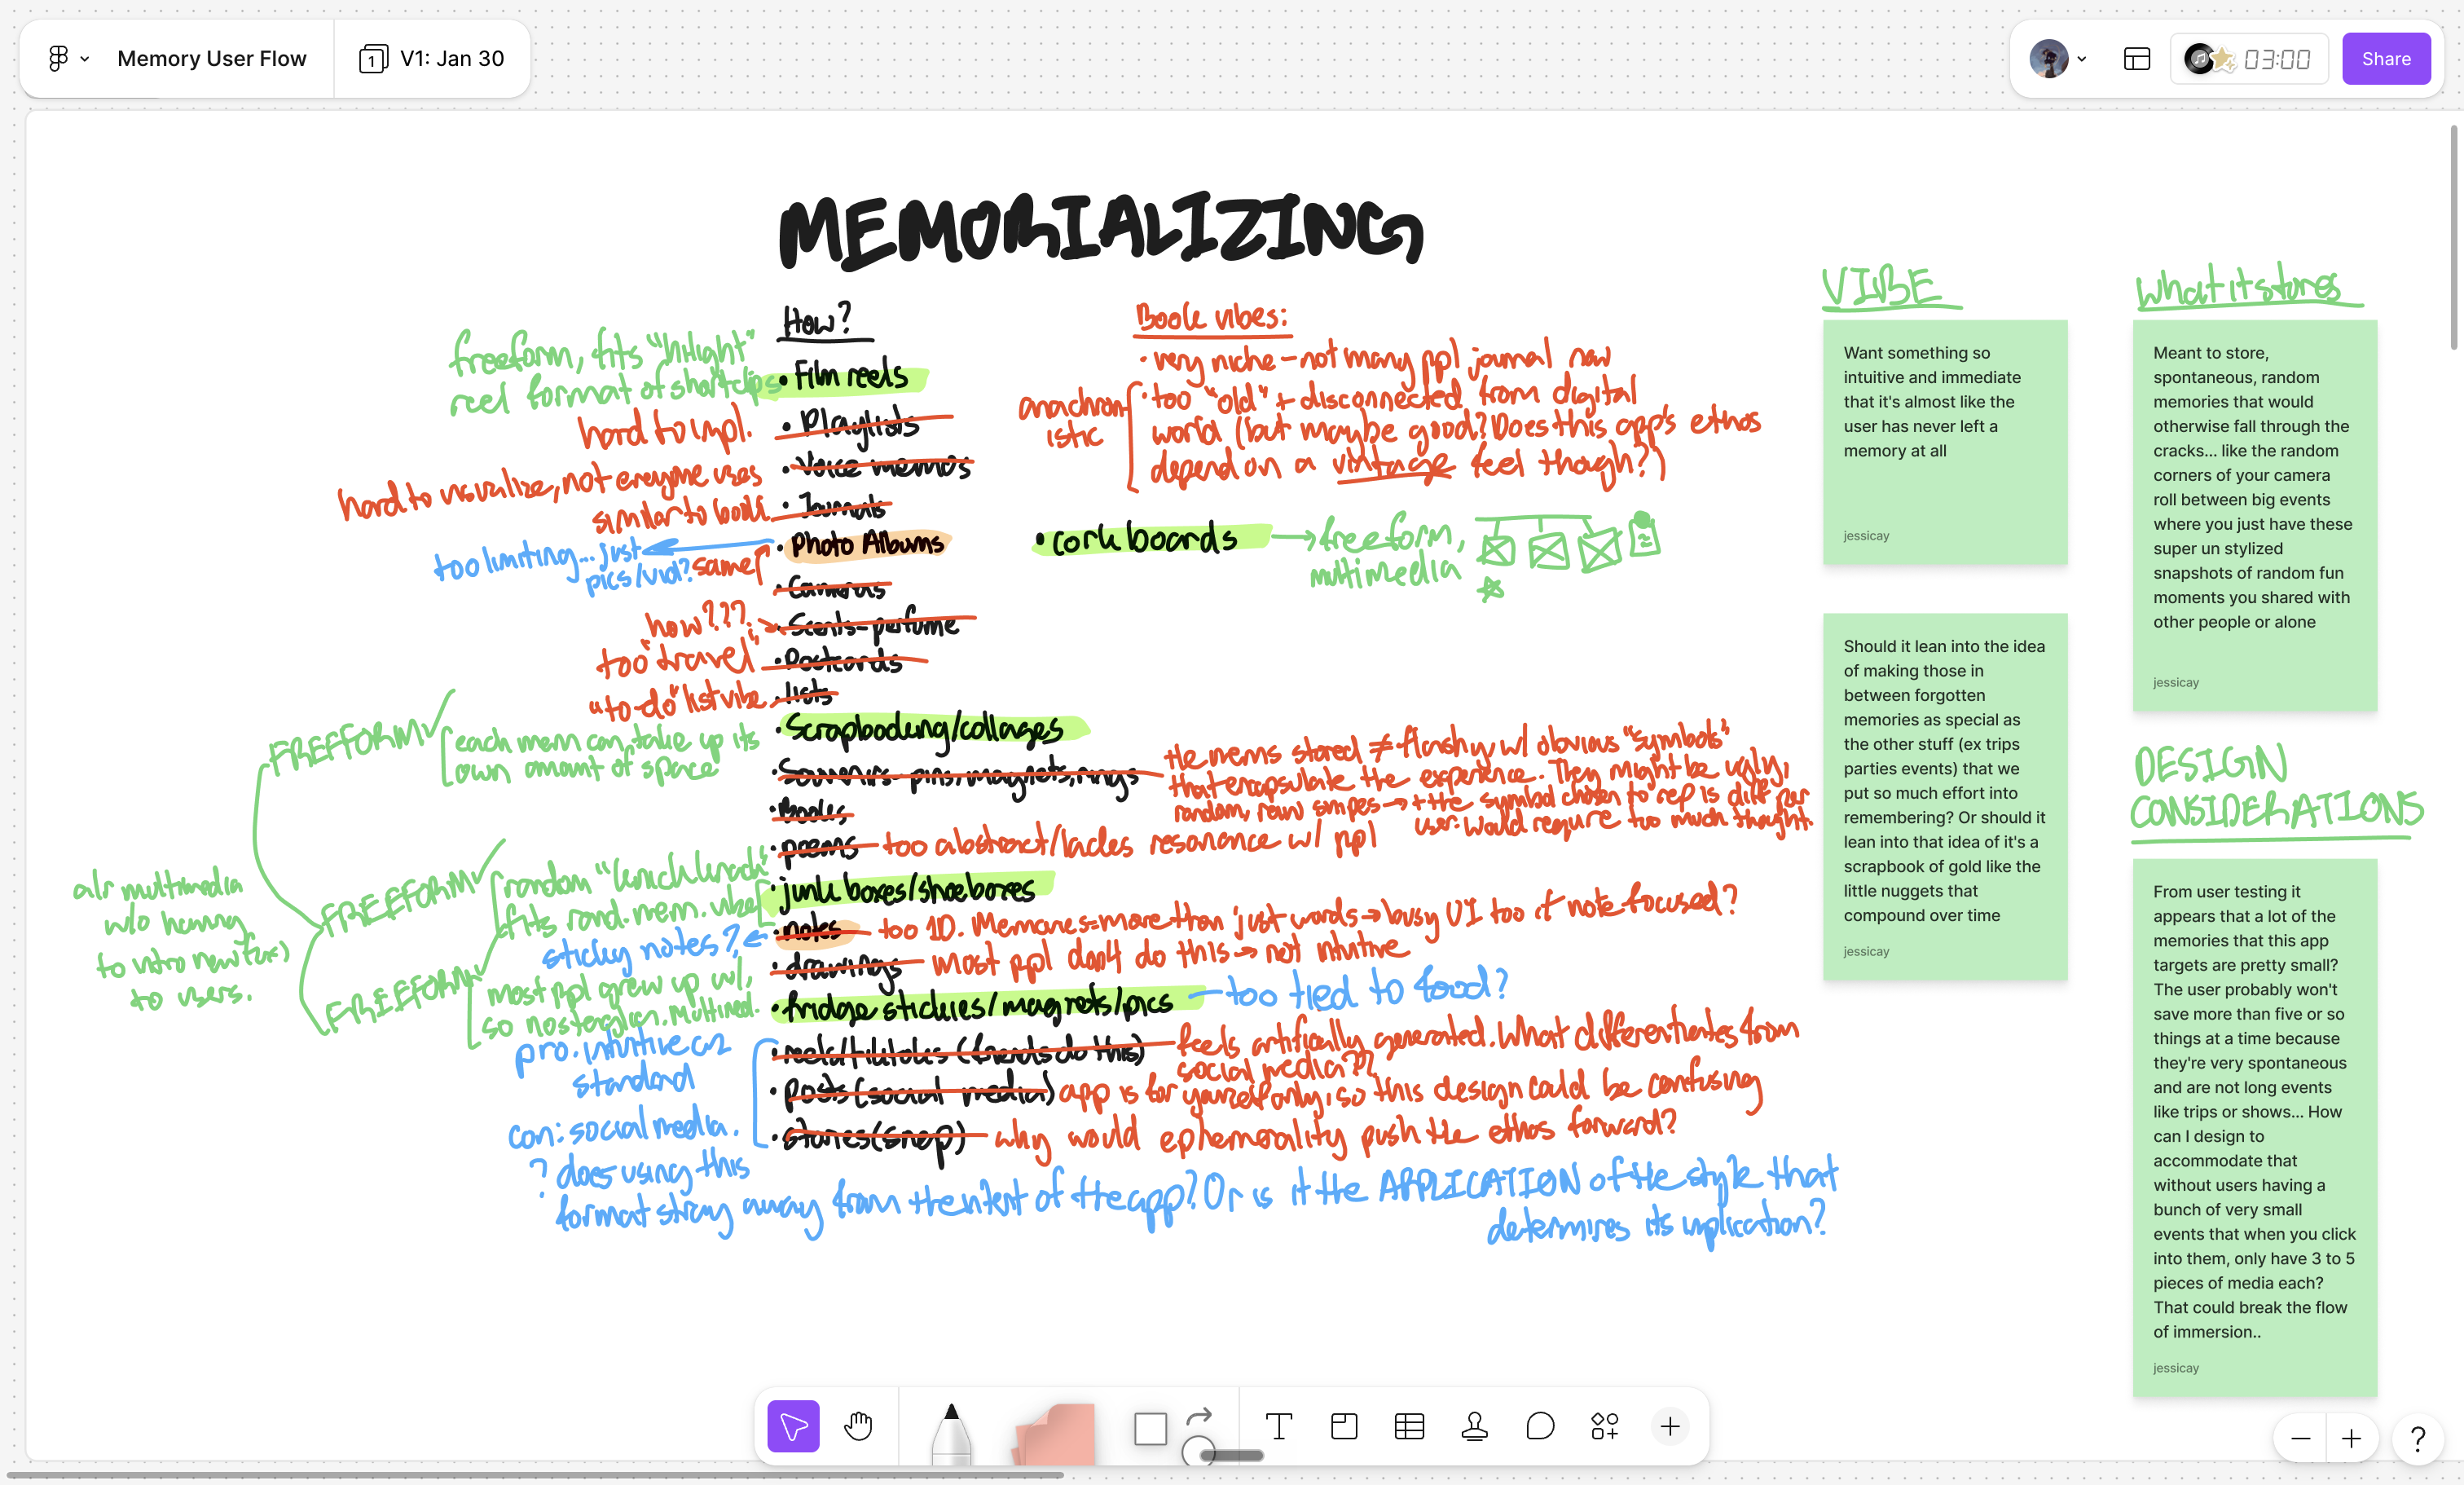Start the 03:00 timer

click(2276, 59)
